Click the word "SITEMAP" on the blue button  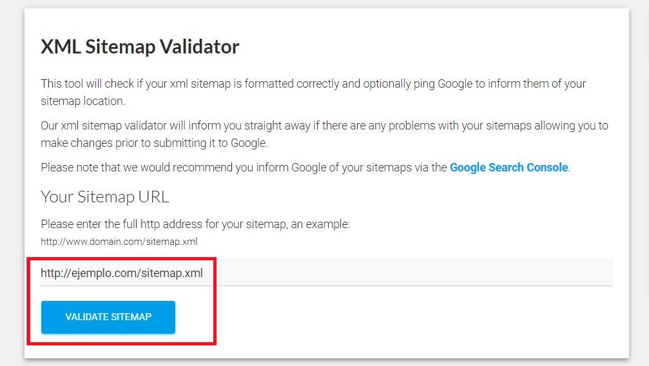coord(131,317)
